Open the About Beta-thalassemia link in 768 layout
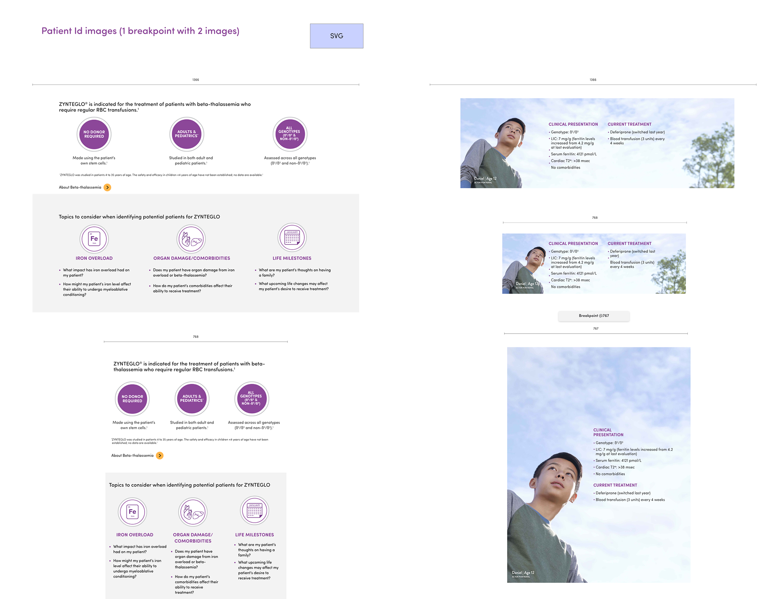Image resolution: width=771 pixels, height=599 pixels. click(132, 456)
